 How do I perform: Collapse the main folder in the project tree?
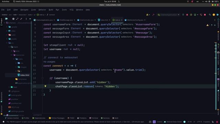(x=9, y=47)
